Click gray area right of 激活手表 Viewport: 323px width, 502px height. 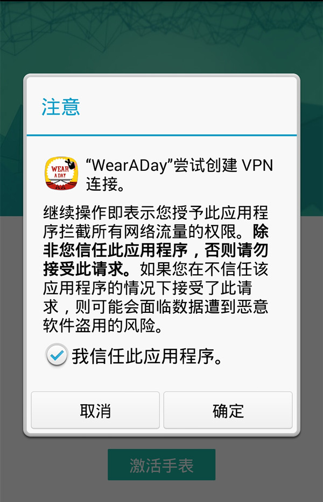(269, 464)
